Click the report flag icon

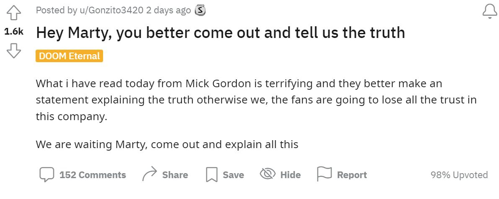[324, 174]
